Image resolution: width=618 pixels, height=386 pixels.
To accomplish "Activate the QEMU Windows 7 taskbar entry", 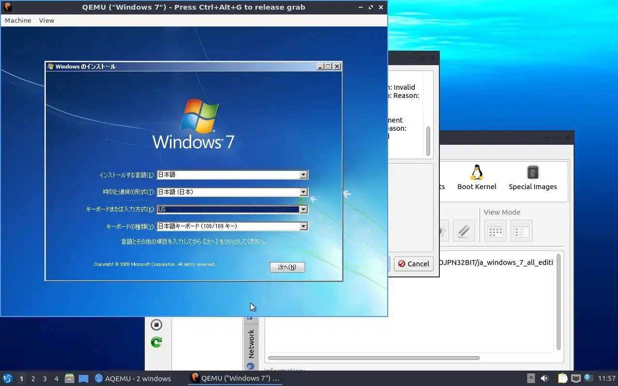I will (x=235, y=378).
